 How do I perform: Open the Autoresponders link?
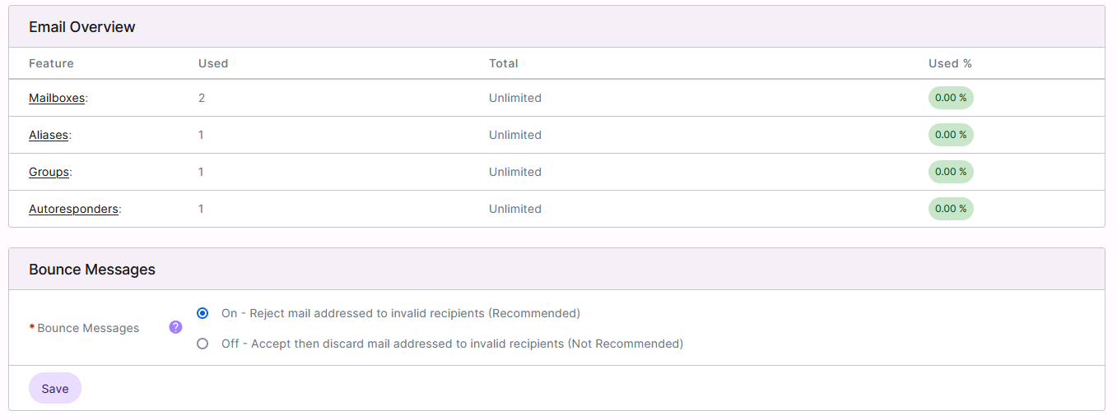point(73,209)
